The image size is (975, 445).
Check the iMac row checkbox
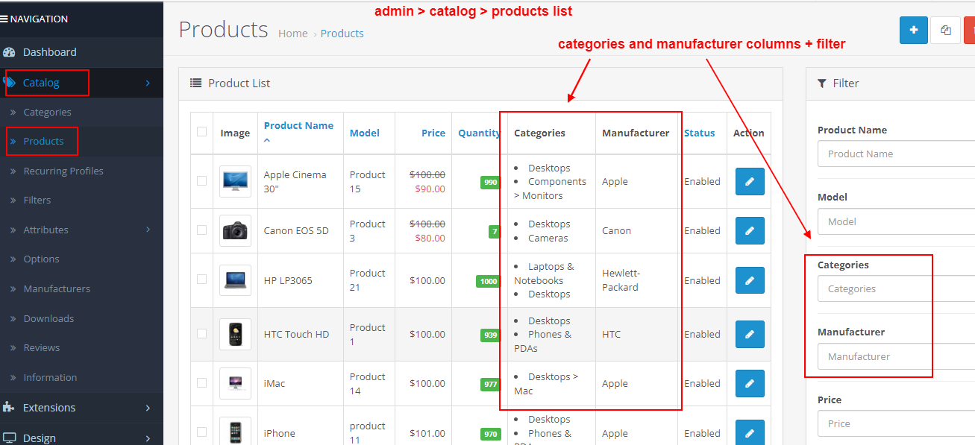click(200, 383)
